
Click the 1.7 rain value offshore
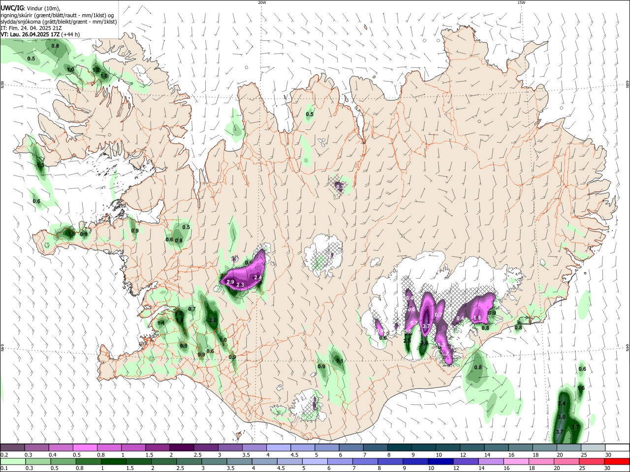click(x=576, y=427)
